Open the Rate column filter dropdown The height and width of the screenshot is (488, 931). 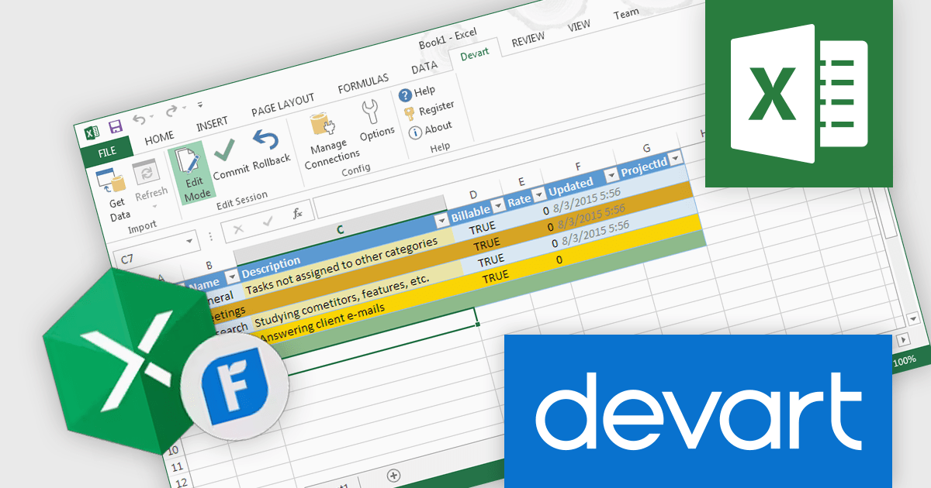pos(539,196)
